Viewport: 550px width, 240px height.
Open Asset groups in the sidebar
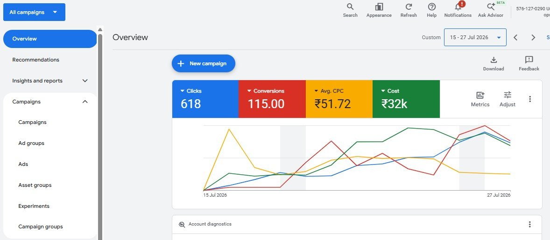point(35,185)
